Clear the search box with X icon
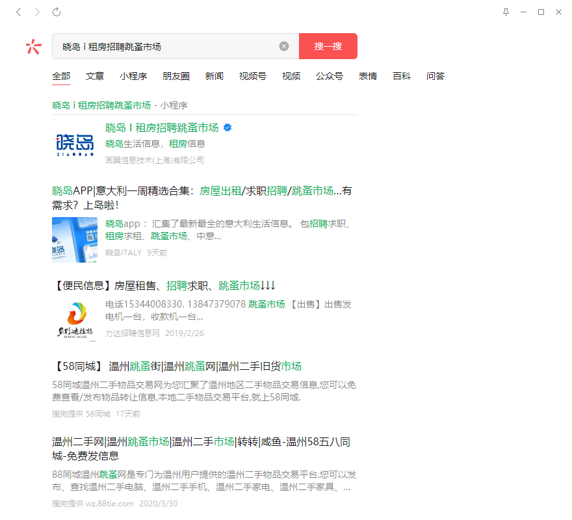 (284, 46)
